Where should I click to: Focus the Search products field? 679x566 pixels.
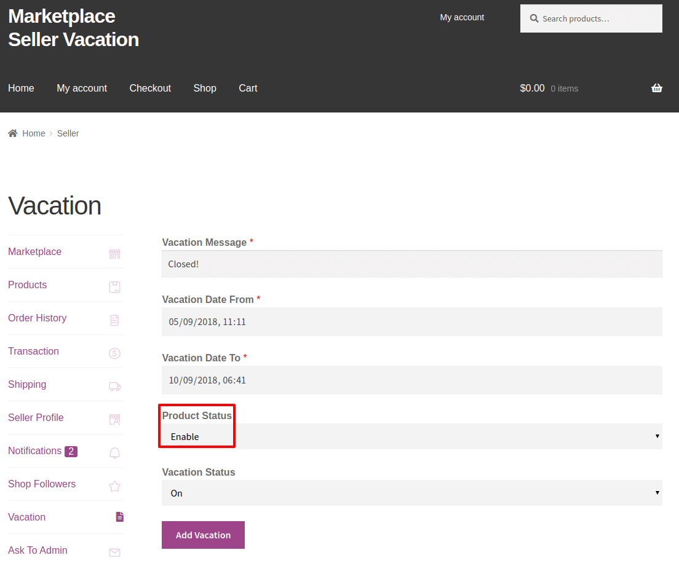(597, 19)
